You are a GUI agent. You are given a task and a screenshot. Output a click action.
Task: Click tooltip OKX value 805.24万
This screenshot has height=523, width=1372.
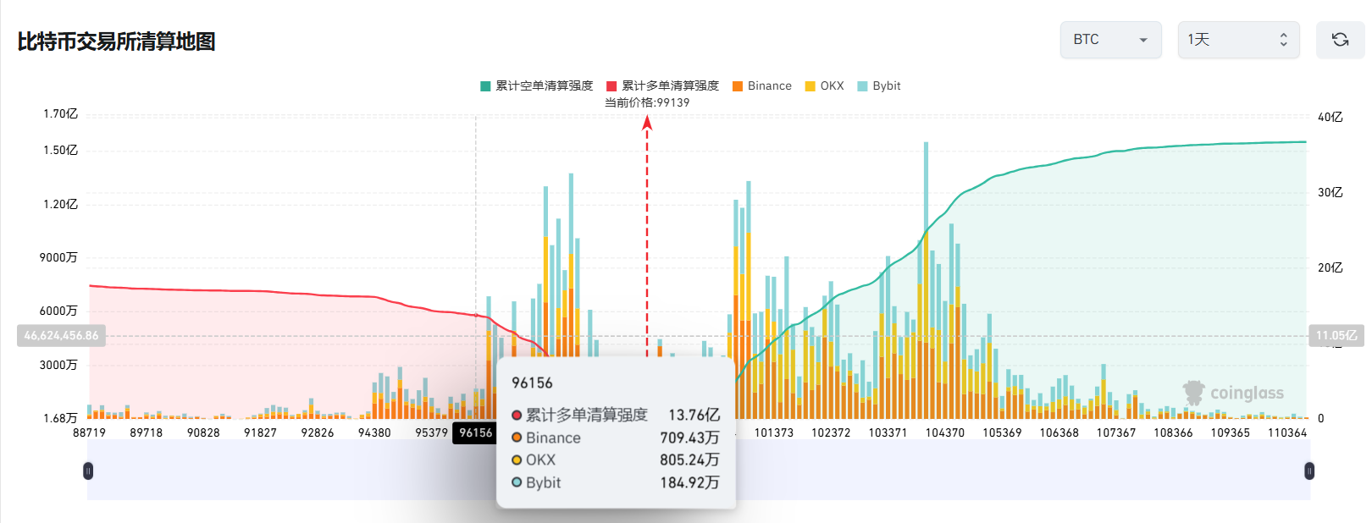click(690, 460)
